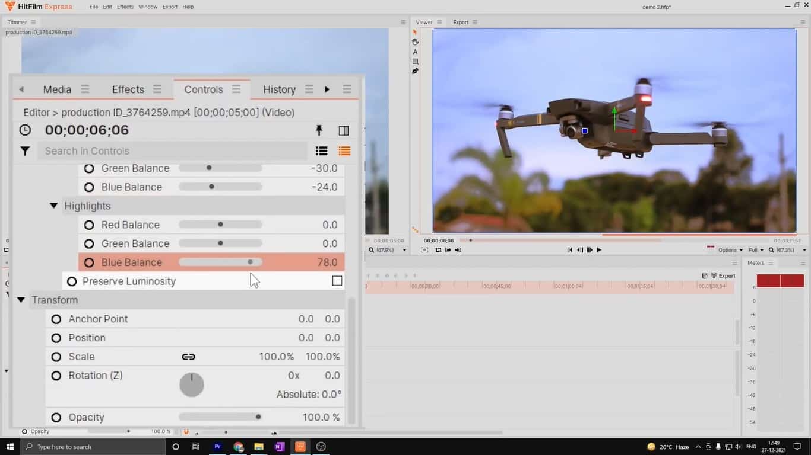Click the pin icon in Controls panel
The height and width of the screenshot is (455, 811).
tap(319, 130)
